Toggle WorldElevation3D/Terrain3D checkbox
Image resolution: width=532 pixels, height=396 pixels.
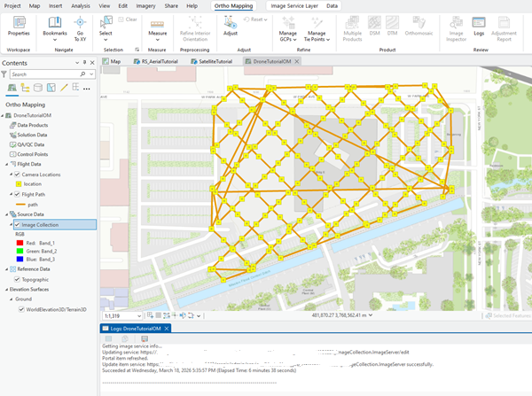[21, 309]
